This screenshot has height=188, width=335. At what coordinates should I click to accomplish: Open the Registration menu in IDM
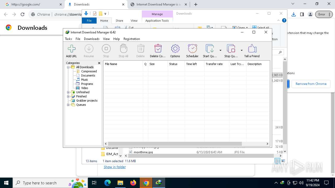(x=132, y=39)
